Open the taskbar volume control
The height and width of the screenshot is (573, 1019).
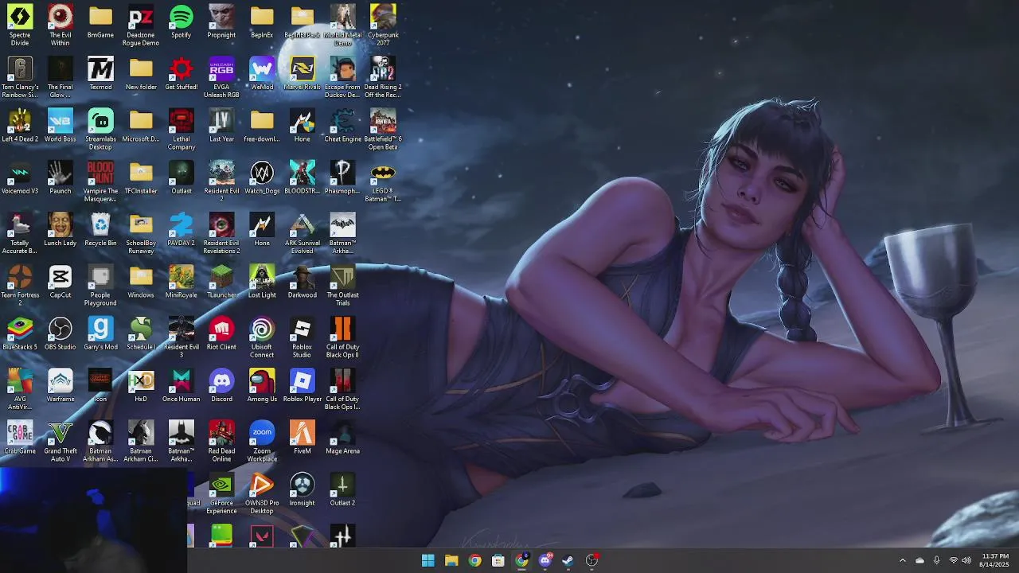tap(967, 560)
